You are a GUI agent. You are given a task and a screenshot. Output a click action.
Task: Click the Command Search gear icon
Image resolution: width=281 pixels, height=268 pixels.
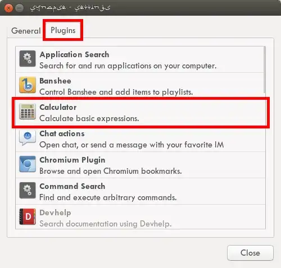[28, 190]
